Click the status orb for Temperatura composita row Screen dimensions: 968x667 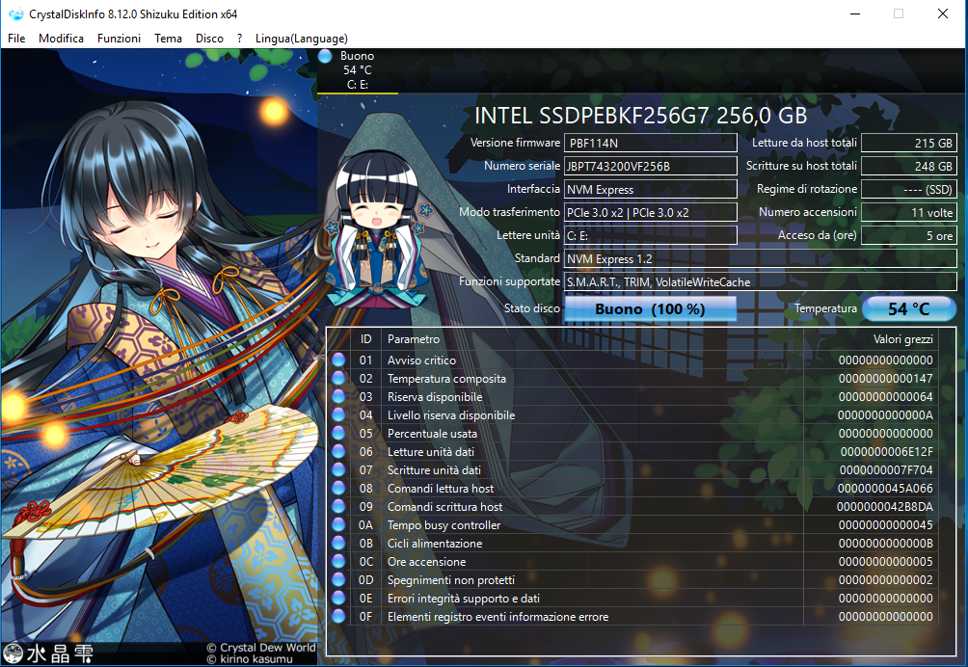tap(338, 378)
